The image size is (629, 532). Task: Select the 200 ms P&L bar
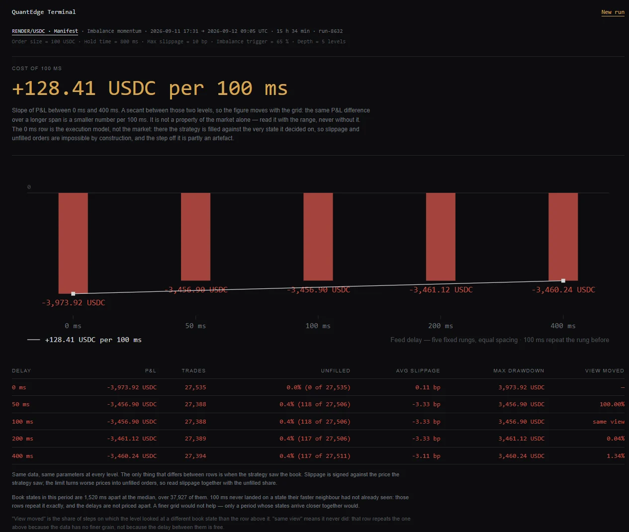tap(441, 237)
